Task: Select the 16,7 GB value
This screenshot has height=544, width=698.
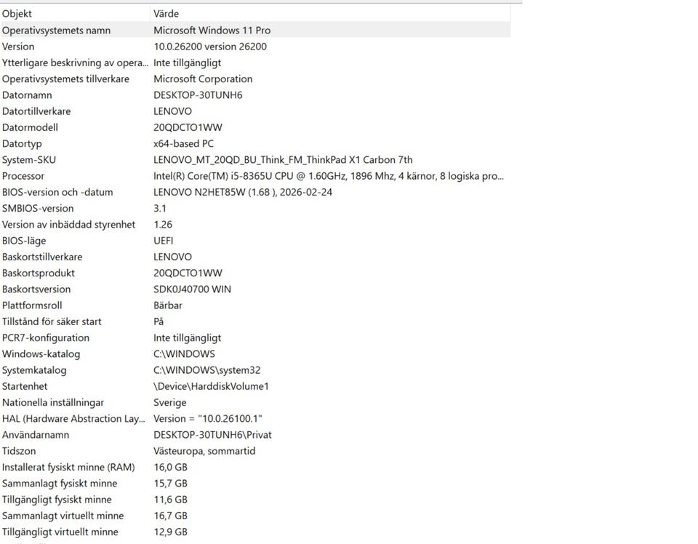Action: tap(170, 516)
